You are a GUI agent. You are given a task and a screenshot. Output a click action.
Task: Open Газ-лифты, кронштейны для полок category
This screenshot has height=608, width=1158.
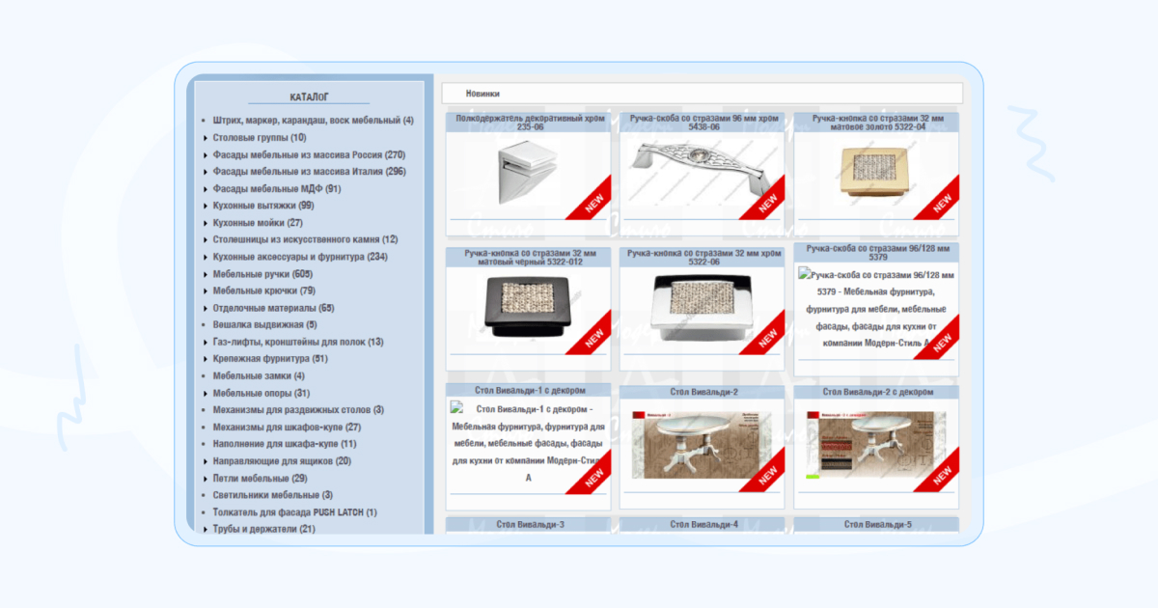click(298, 342)
